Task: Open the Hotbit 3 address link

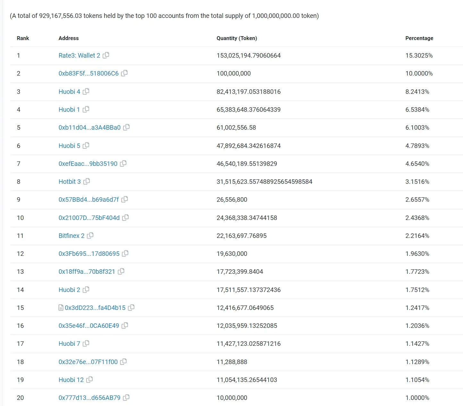Action: coord(70,182)
